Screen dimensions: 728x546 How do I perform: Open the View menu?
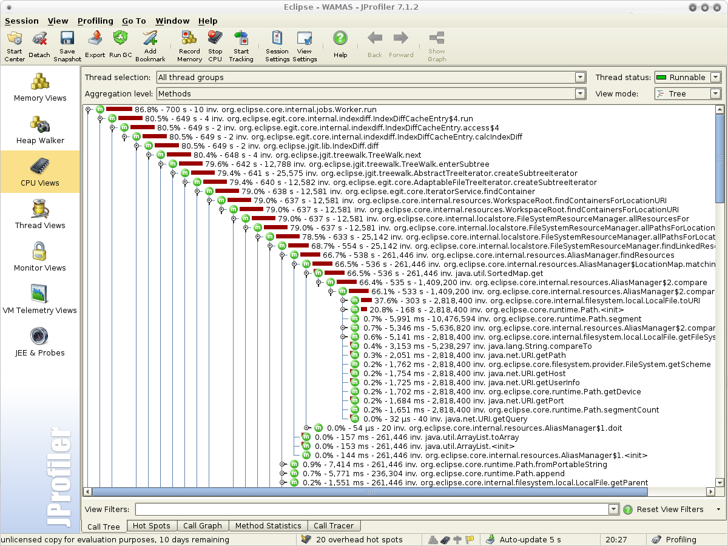[x=58, y=21]
